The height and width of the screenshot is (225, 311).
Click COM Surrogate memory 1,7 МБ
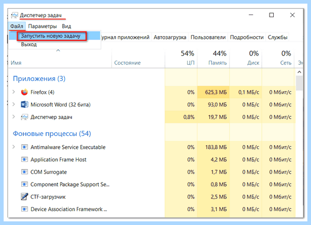(219, 172)
